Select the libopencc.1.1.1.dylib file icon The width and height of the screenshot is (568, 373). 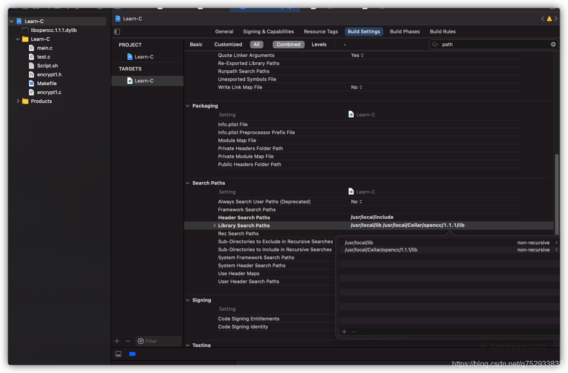(25, 30)
